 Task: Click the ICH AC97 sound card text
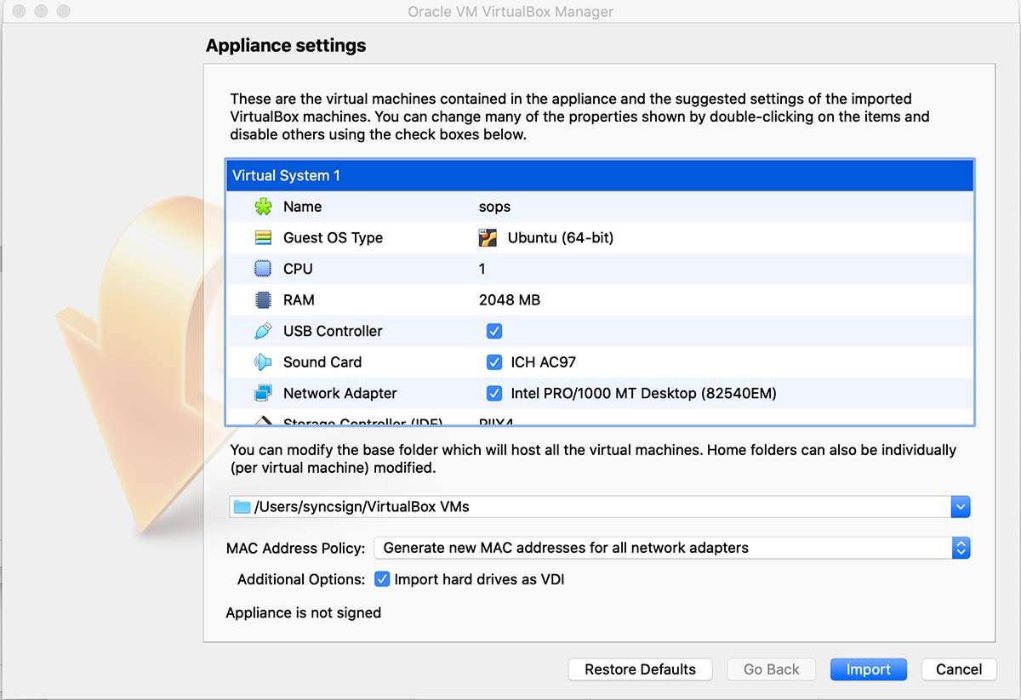544,362
